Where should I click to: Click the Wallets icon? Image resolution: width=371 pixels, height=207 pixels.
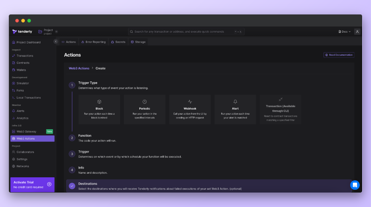pos(14,70)
